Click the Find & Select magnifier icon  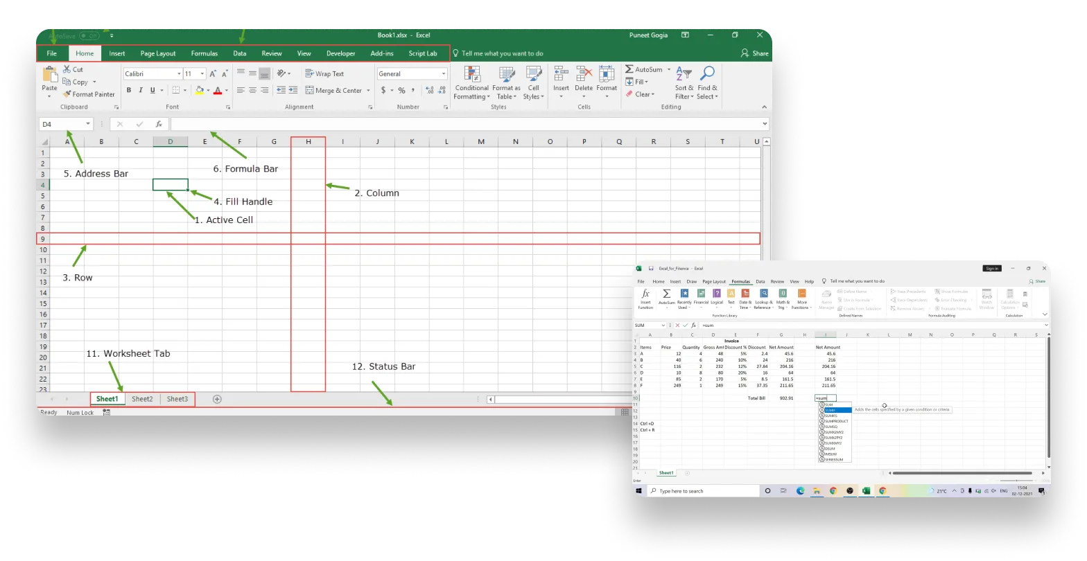click(707, 73)
